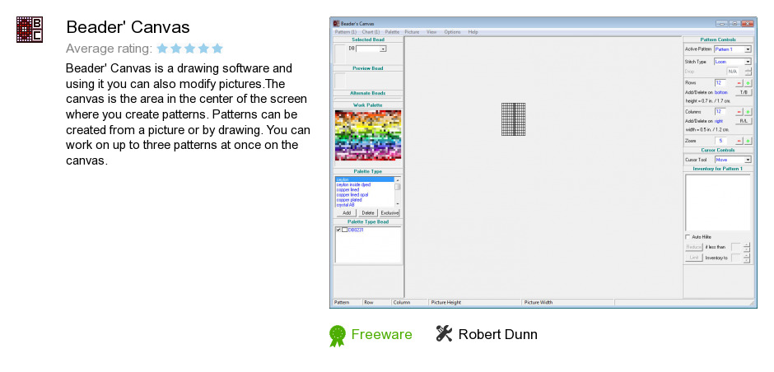Image resolution: width=774 pixels, height=372 pixels.
Task: Select 'copper lined' palette type
Action: (x=348, y=189)
